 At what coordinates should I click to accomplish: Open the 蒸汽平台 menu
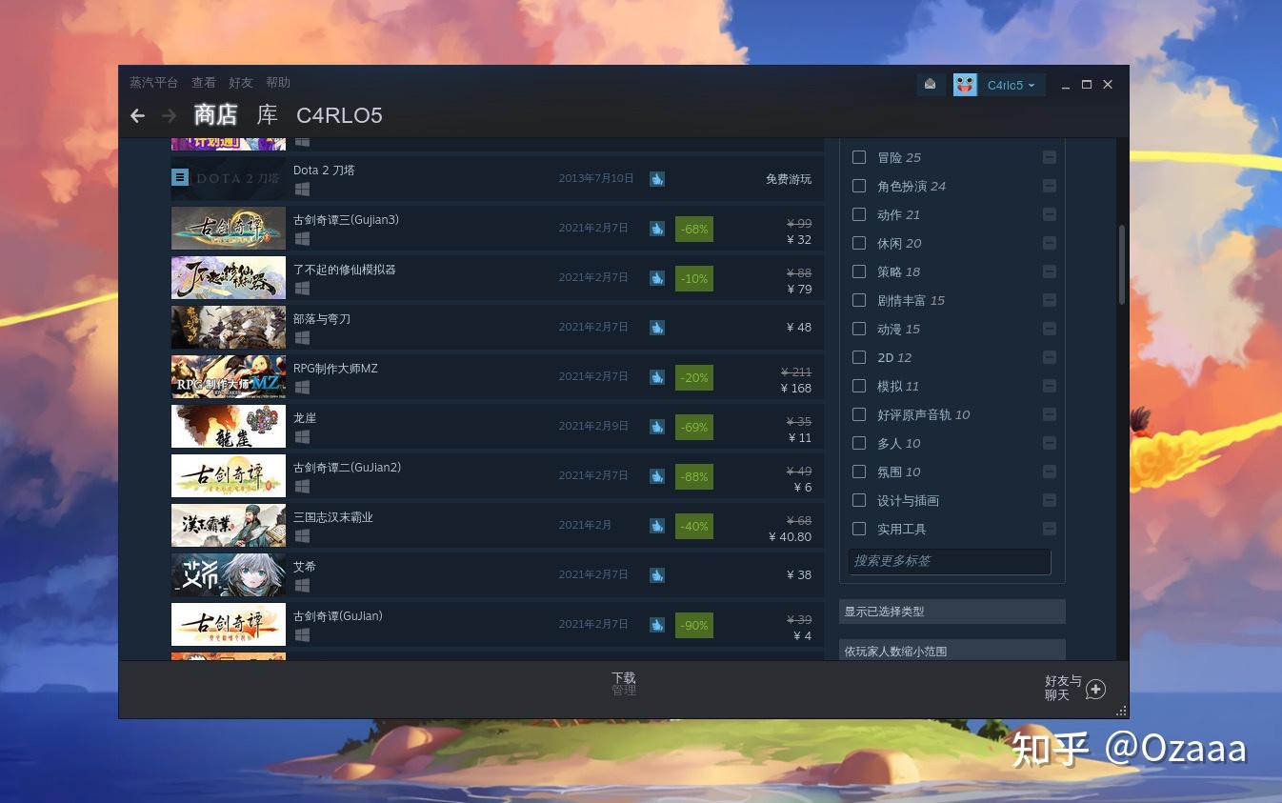tap(154, 83)
